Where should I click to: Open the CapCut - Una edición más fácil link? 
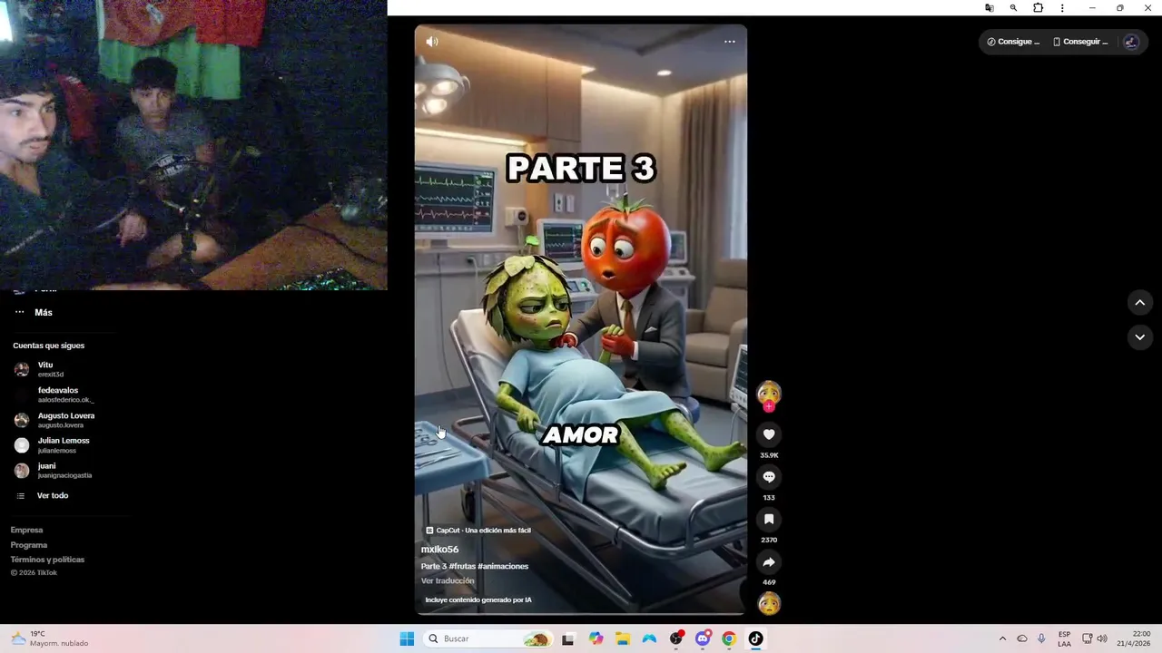[x=478, y=531]
